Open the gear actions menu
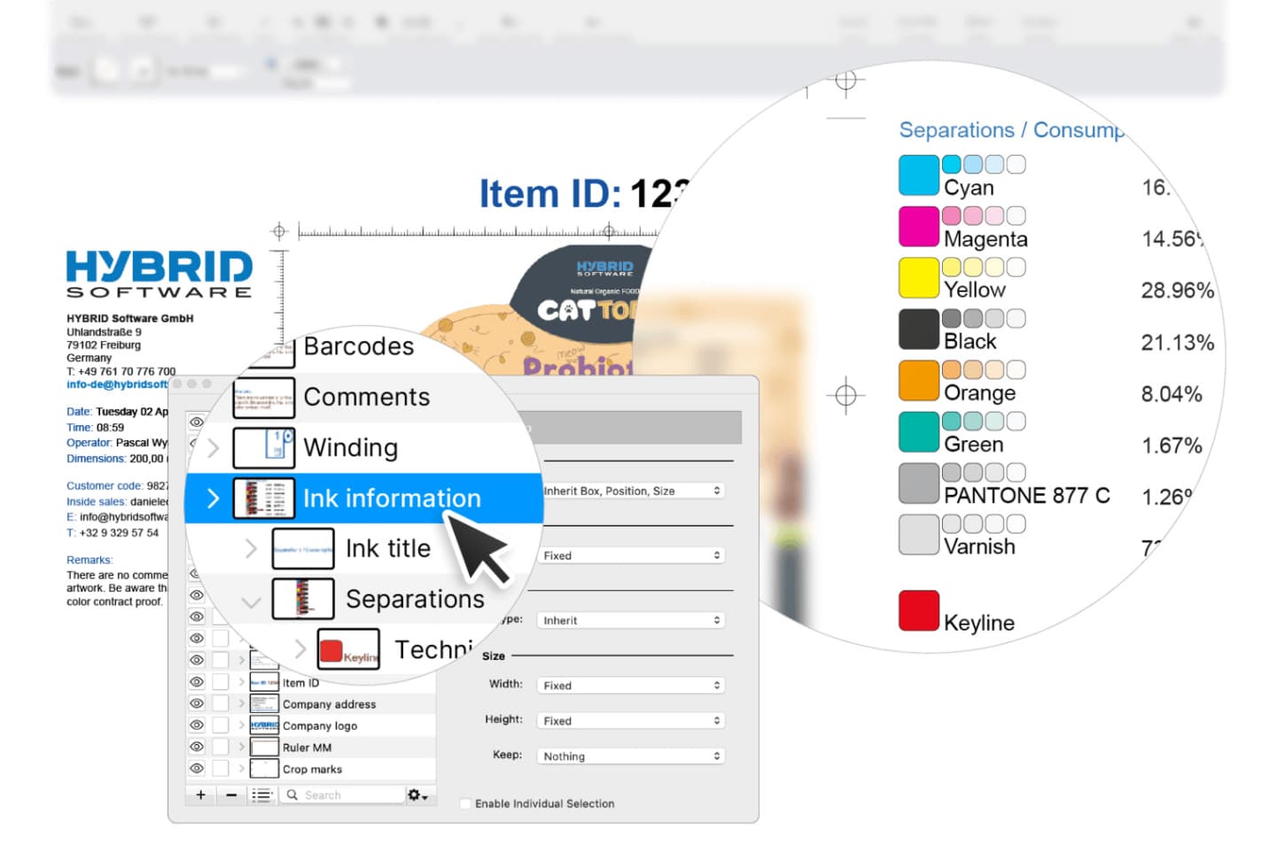The image size is (1277, 852). 417,794
